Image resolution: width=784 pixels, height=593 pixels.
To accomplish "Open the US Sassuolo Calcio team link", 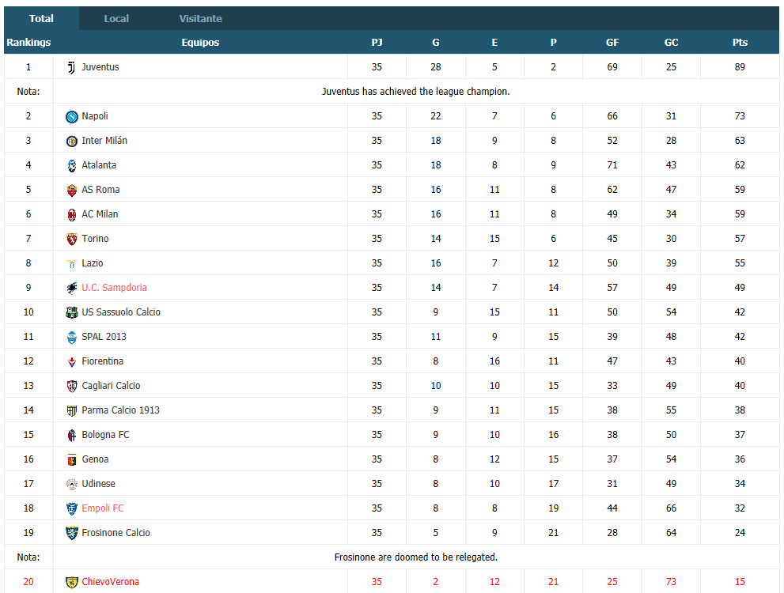I will tap(122, 312).
